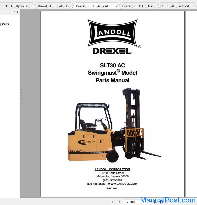Open the SLT30_AC_Electrical tab

click(177, 6)
